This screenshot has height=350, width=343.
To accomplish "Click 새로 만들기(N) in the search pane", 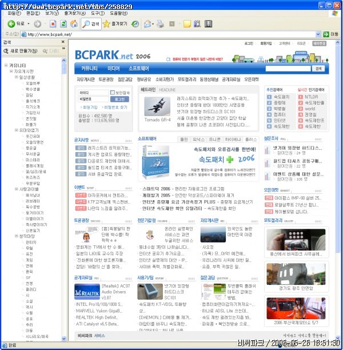I will coord(21,51).
